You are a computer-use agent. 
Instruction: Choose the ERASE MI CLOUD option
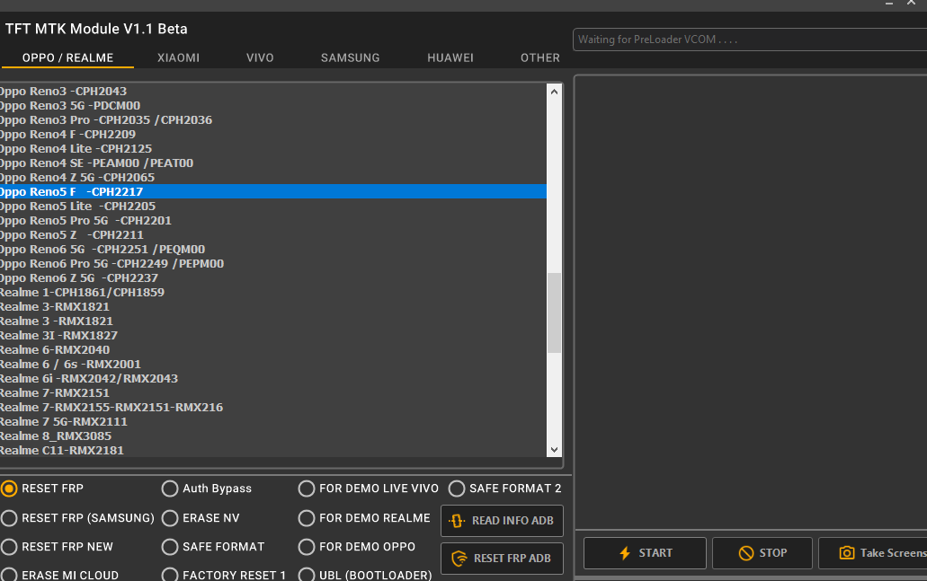pyautogui.click(x=9, y=575)
